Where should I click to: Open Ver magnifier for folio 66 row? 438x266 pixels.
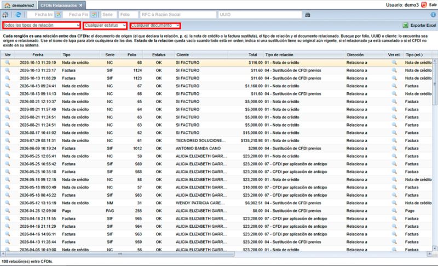pos(8,94)
